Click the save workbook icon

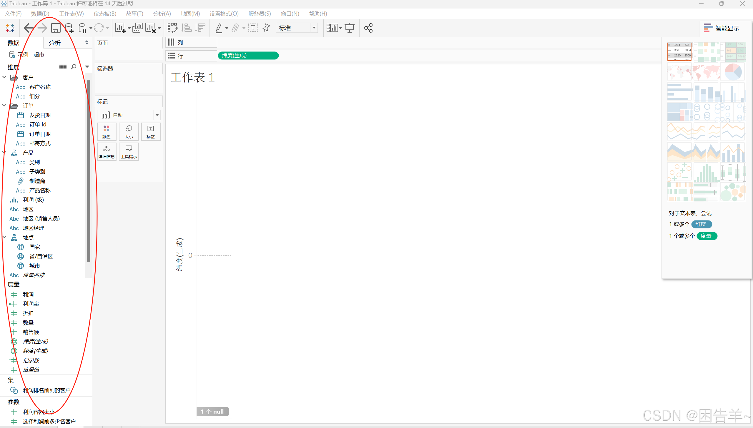56,28
